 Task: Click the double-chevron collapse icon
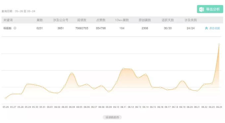206,28
